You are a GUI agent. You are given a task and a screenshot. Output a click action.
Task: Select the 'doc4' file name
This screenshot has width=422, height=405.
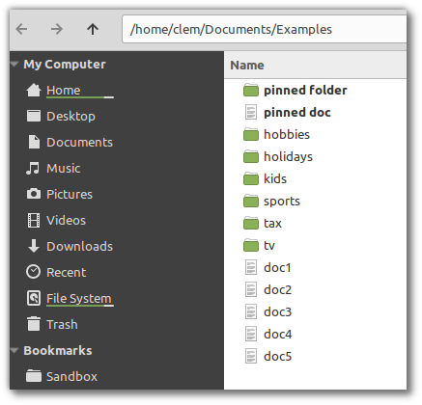point(277,334)
